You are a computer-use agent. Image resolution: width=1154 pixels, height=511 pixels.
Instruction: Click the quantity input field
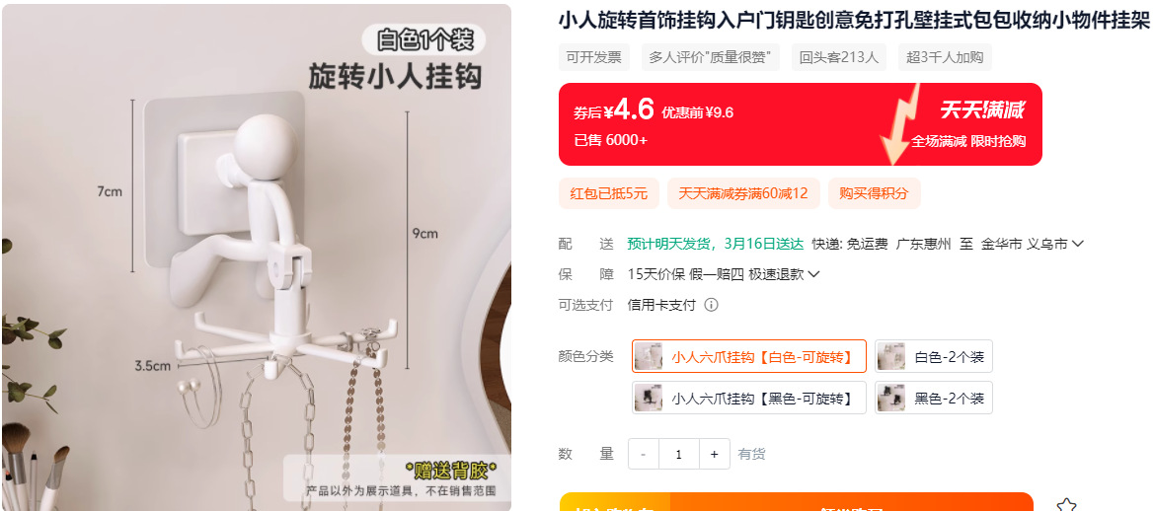point(678,455)
